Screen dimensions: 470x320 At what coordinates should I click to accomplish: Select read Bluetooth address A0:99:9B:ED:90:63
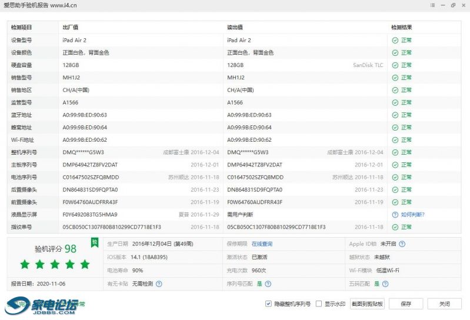point(249,115)
